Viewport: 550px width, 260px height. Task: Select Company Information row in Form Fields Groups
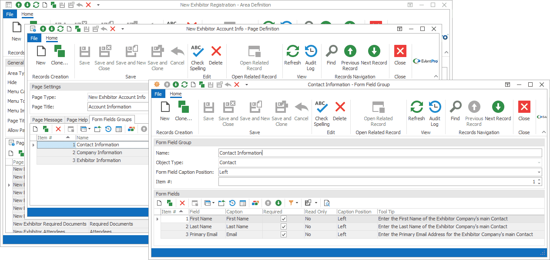click(93, 152)
